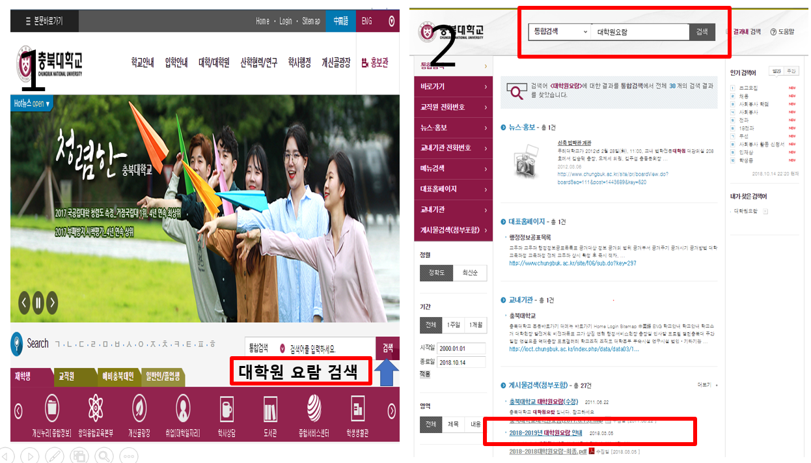Show next quick-link icons with right arrow
The width and height of the screenshot is (811, 463).
[x=391, y=411]
